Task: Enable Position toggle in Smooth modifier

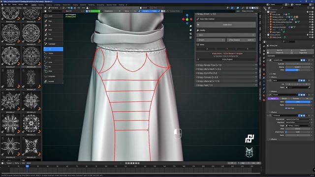Action: point(273,98)
